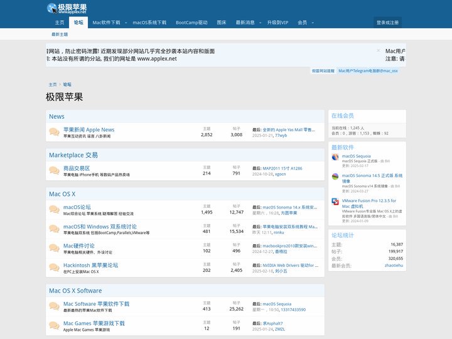Click the forum icon beside macOS论坛
This screenshot has width=452, height=339.
click(x=54, y=209)
